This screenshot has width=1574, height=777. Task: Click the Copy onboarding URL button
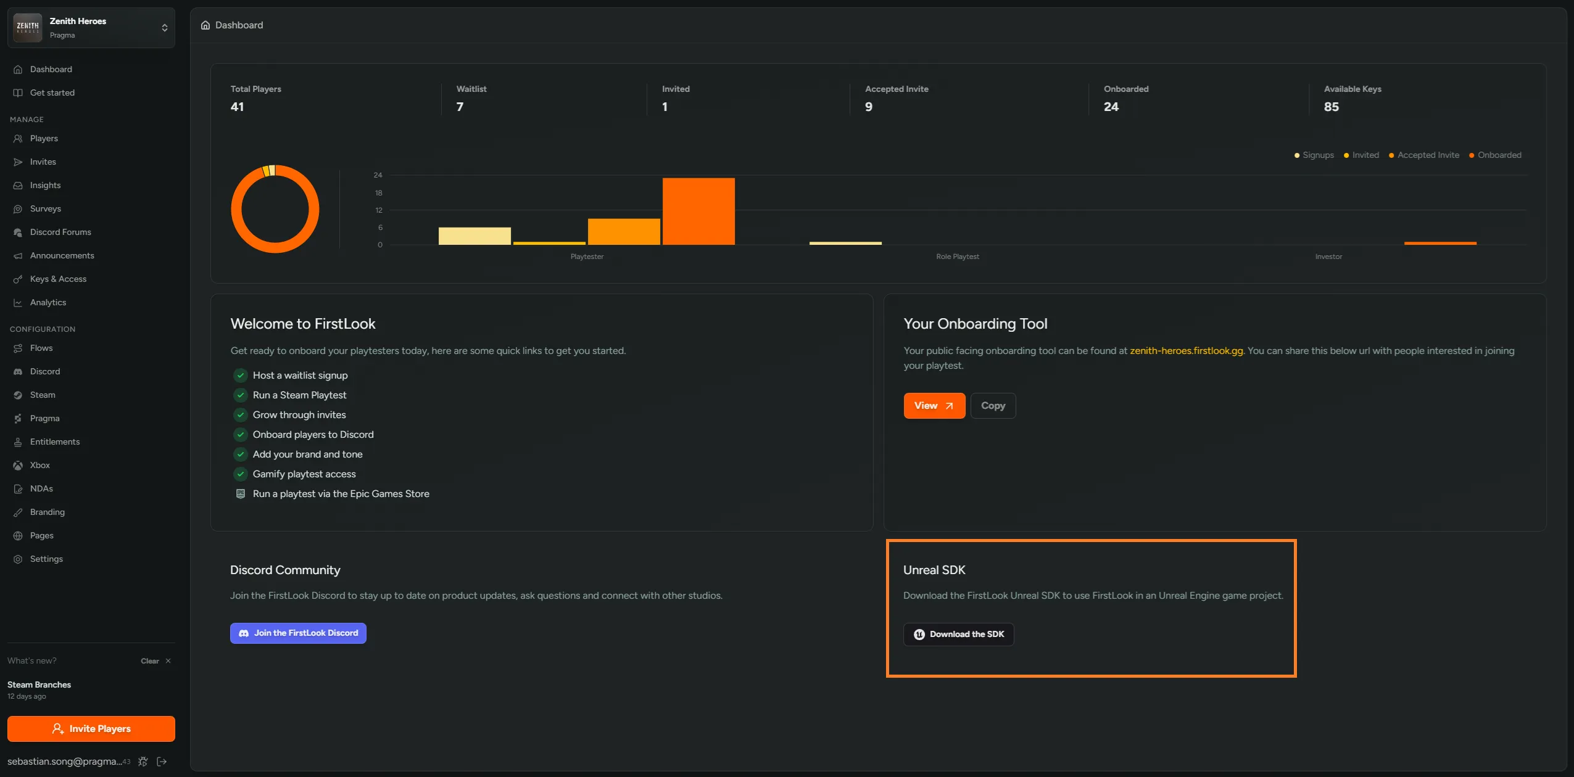click(x=993, y=406)
